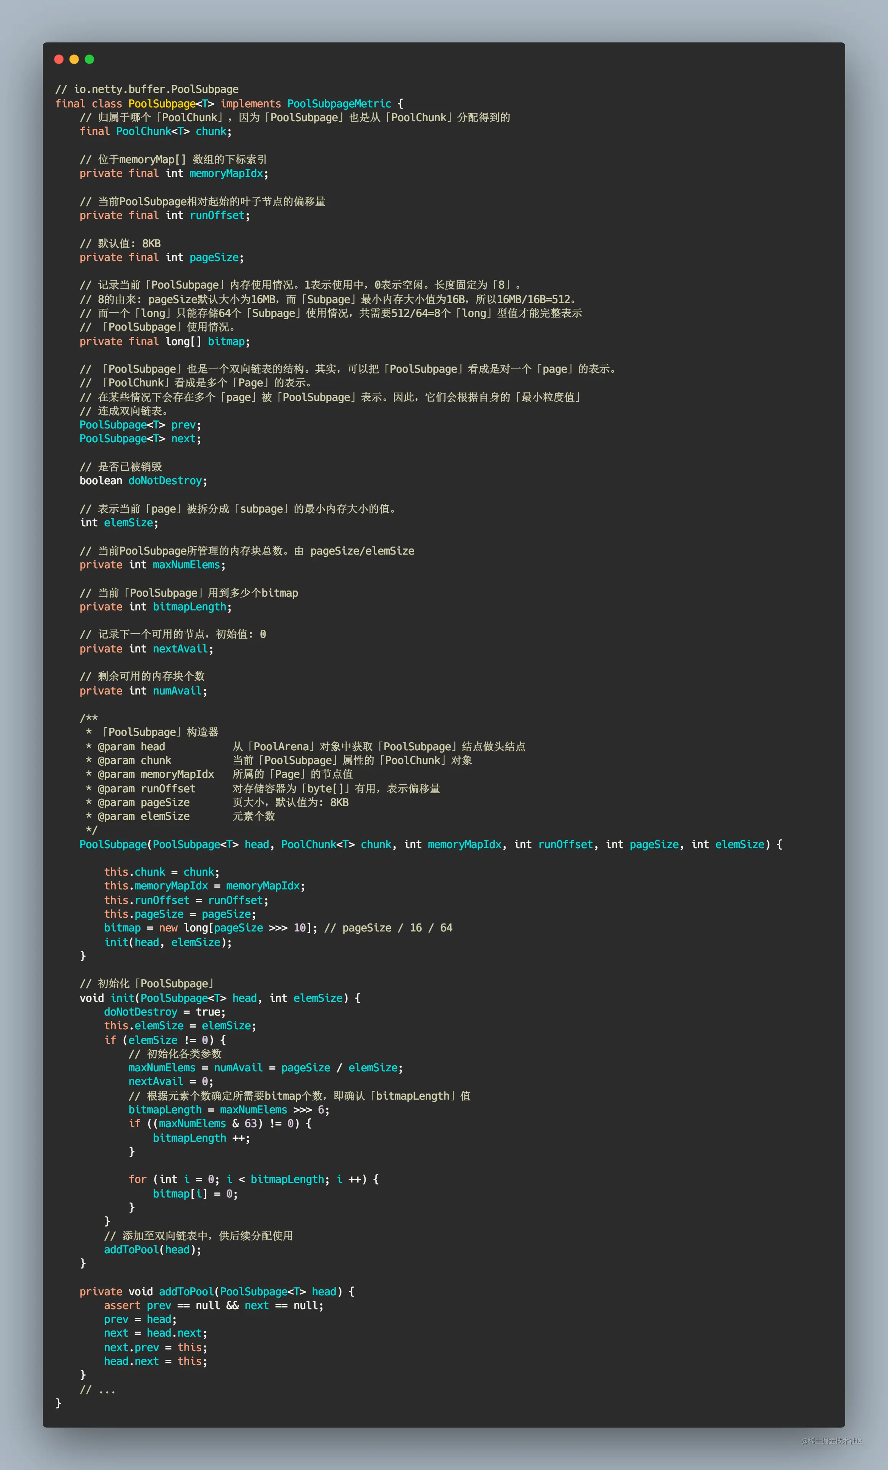Select the line "private int numAvail;"

[x=143, y=691]
